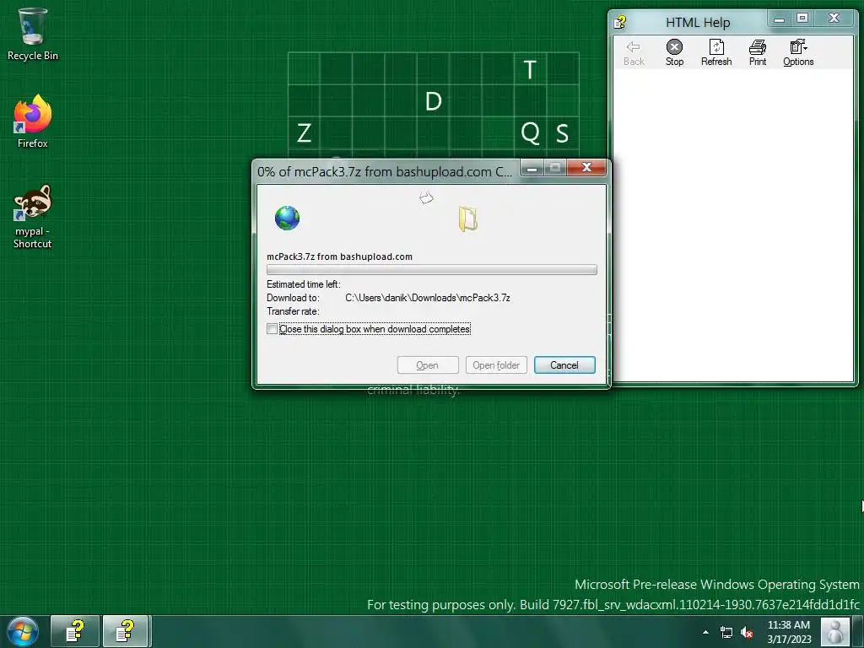
Task: Click the download path C:\Users\danik\Downloads\mcPack3.7z
Action: (428, 298)
